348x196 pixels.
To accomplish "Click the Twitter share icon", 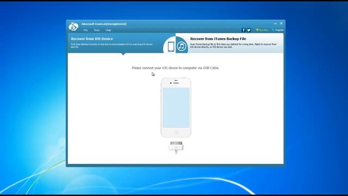I will (x=249, y=30).
